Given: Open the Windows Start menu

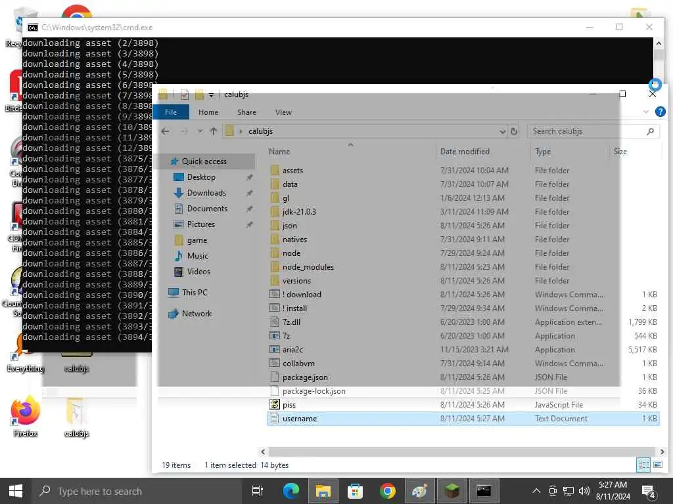Looking at the screenshot, I should point(16,491).
